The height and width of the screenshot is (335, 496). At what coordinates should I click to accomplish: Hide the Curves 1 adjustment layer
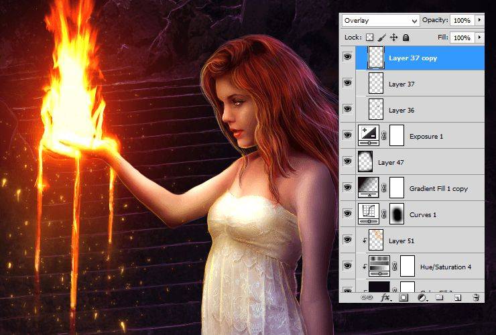click(x=347, y=214)
